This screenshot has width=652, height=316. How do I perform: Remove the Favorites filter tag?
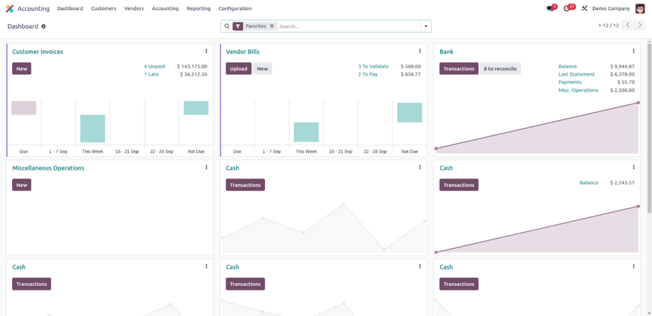pyautogui.click(x=272, y=26)
